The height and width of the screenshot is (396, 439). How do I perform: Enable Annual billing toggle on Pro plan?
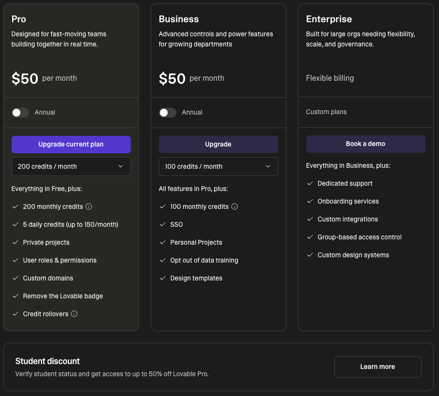20,112
